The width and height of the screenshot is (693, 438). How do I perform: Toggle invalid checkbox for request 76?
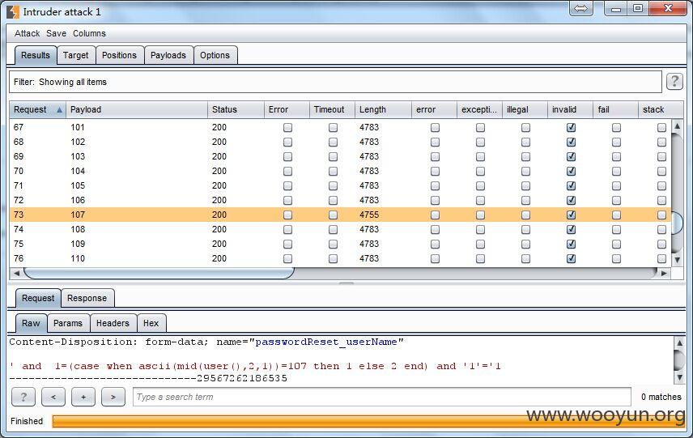(x=571, y=258)
